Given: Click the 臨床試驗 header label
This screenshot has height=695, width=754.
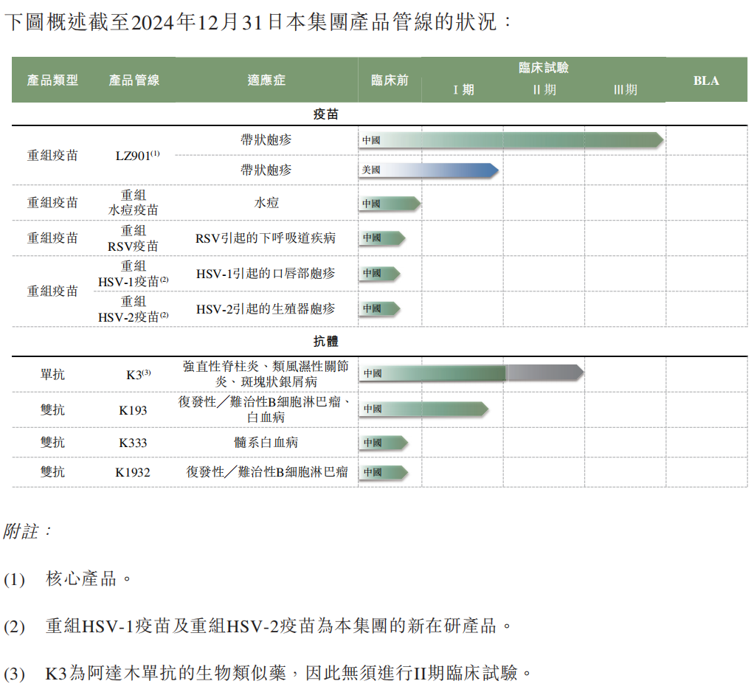Looking at the screenshot, I should (x=543, y=68).
